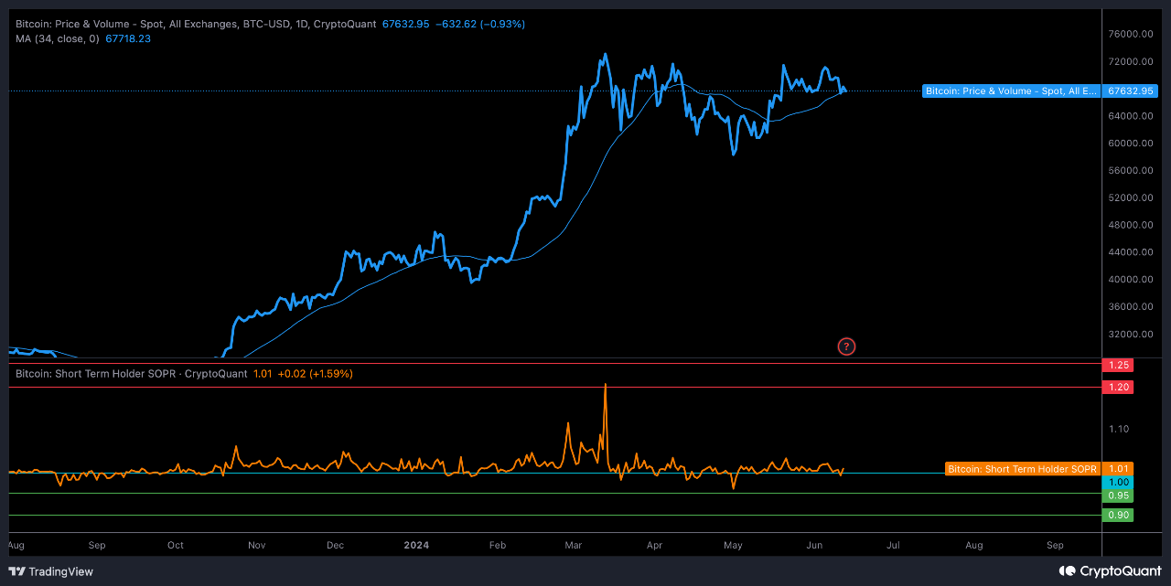Click the truncated blue Bitcoin: Price & Volume tag
The width and height of the screenshot is (1171, 586).
click(x=1011, y=91)
